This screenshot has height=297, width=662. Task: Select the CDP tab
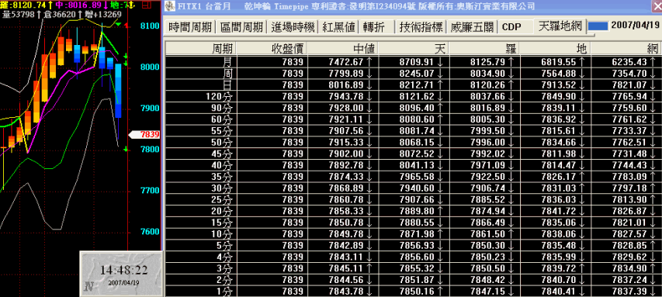511,27
